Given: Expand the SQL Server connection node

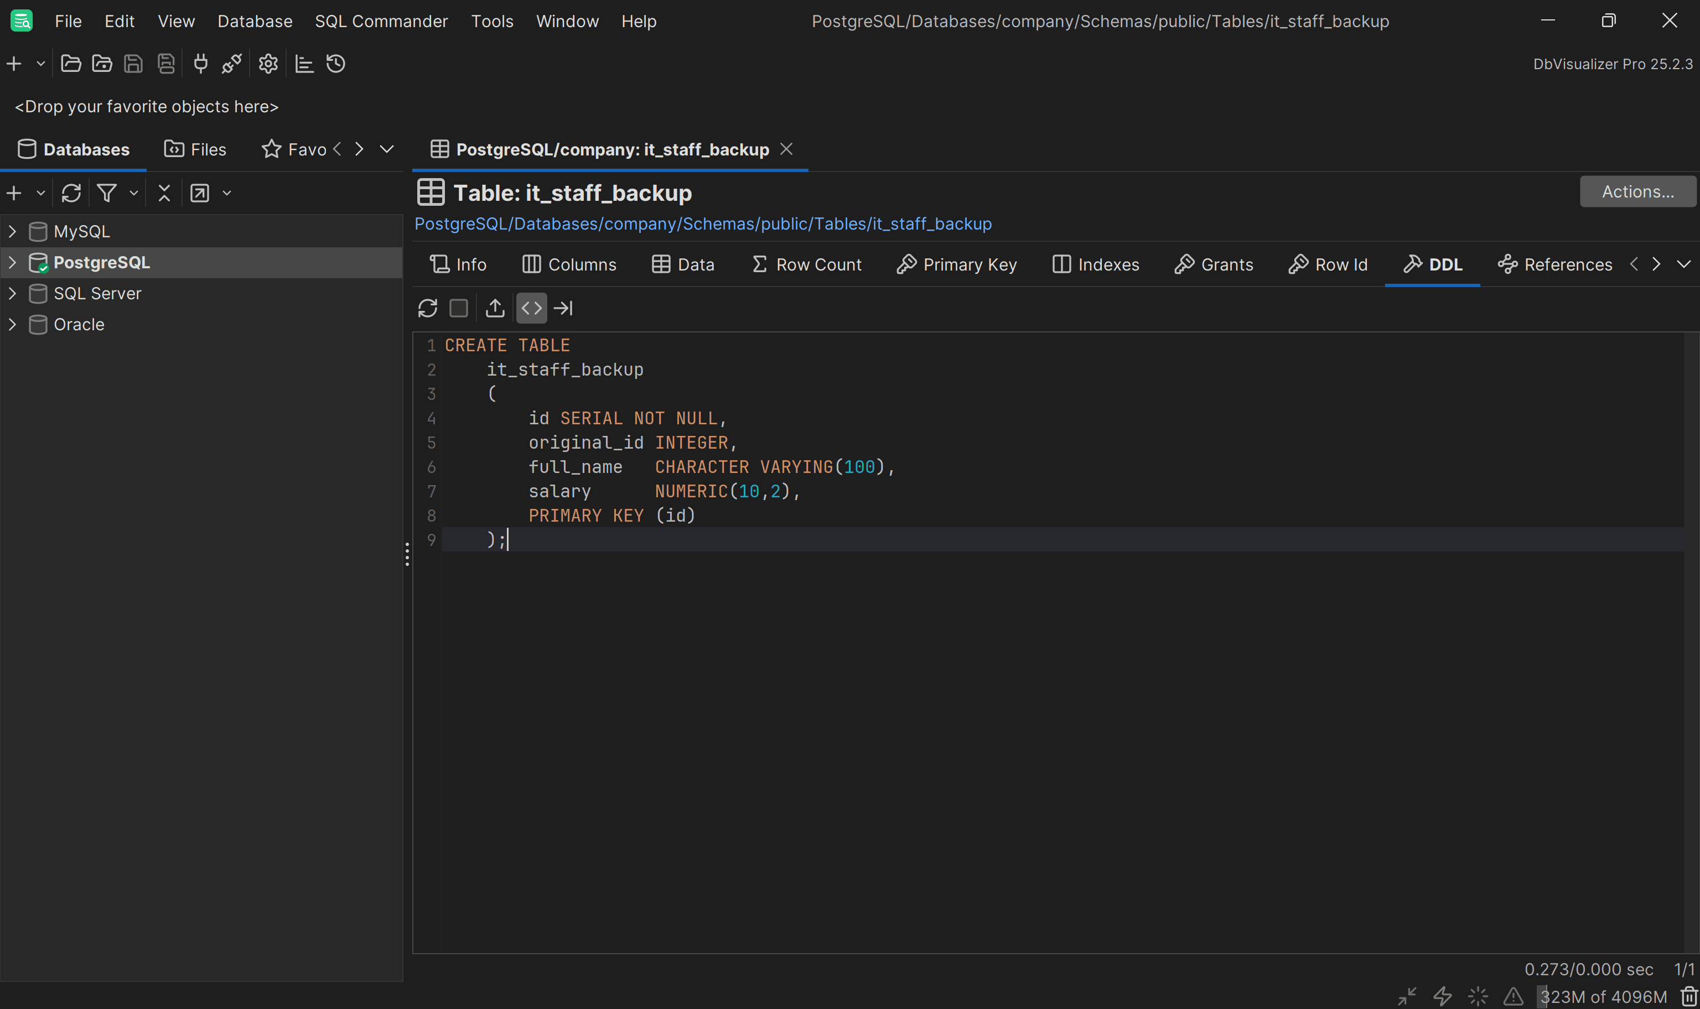Looking at the screenshot, I should tap(12, 293).
